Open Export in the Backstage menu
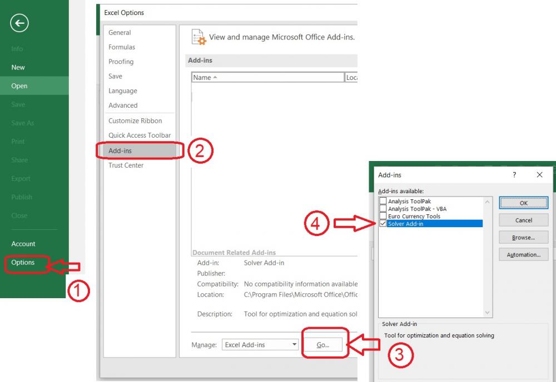Image resolution: width=556 pixels, height=382 pixels. (x=21, y=178)
